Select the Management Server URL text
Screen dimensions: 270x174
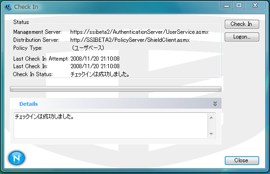(x=139, y=32)
